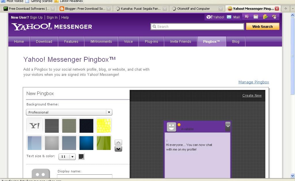
Task: Choose the green leaf pattern theme
Action: pos(104,143)
